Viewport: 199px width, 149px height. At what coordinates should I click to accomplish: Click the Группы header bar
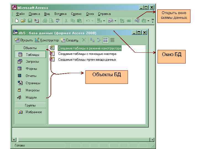[x=30, y=105]
